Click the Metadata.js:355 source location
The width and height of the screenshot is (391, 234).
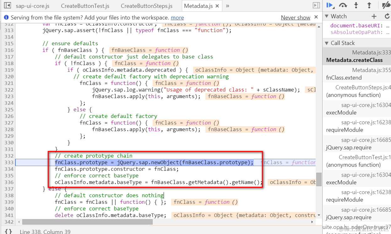[x=372, y=70]
